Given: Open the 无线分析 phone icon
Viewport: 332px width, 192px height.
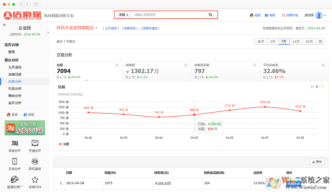Looking at the screenshot, I should point(15,164).
